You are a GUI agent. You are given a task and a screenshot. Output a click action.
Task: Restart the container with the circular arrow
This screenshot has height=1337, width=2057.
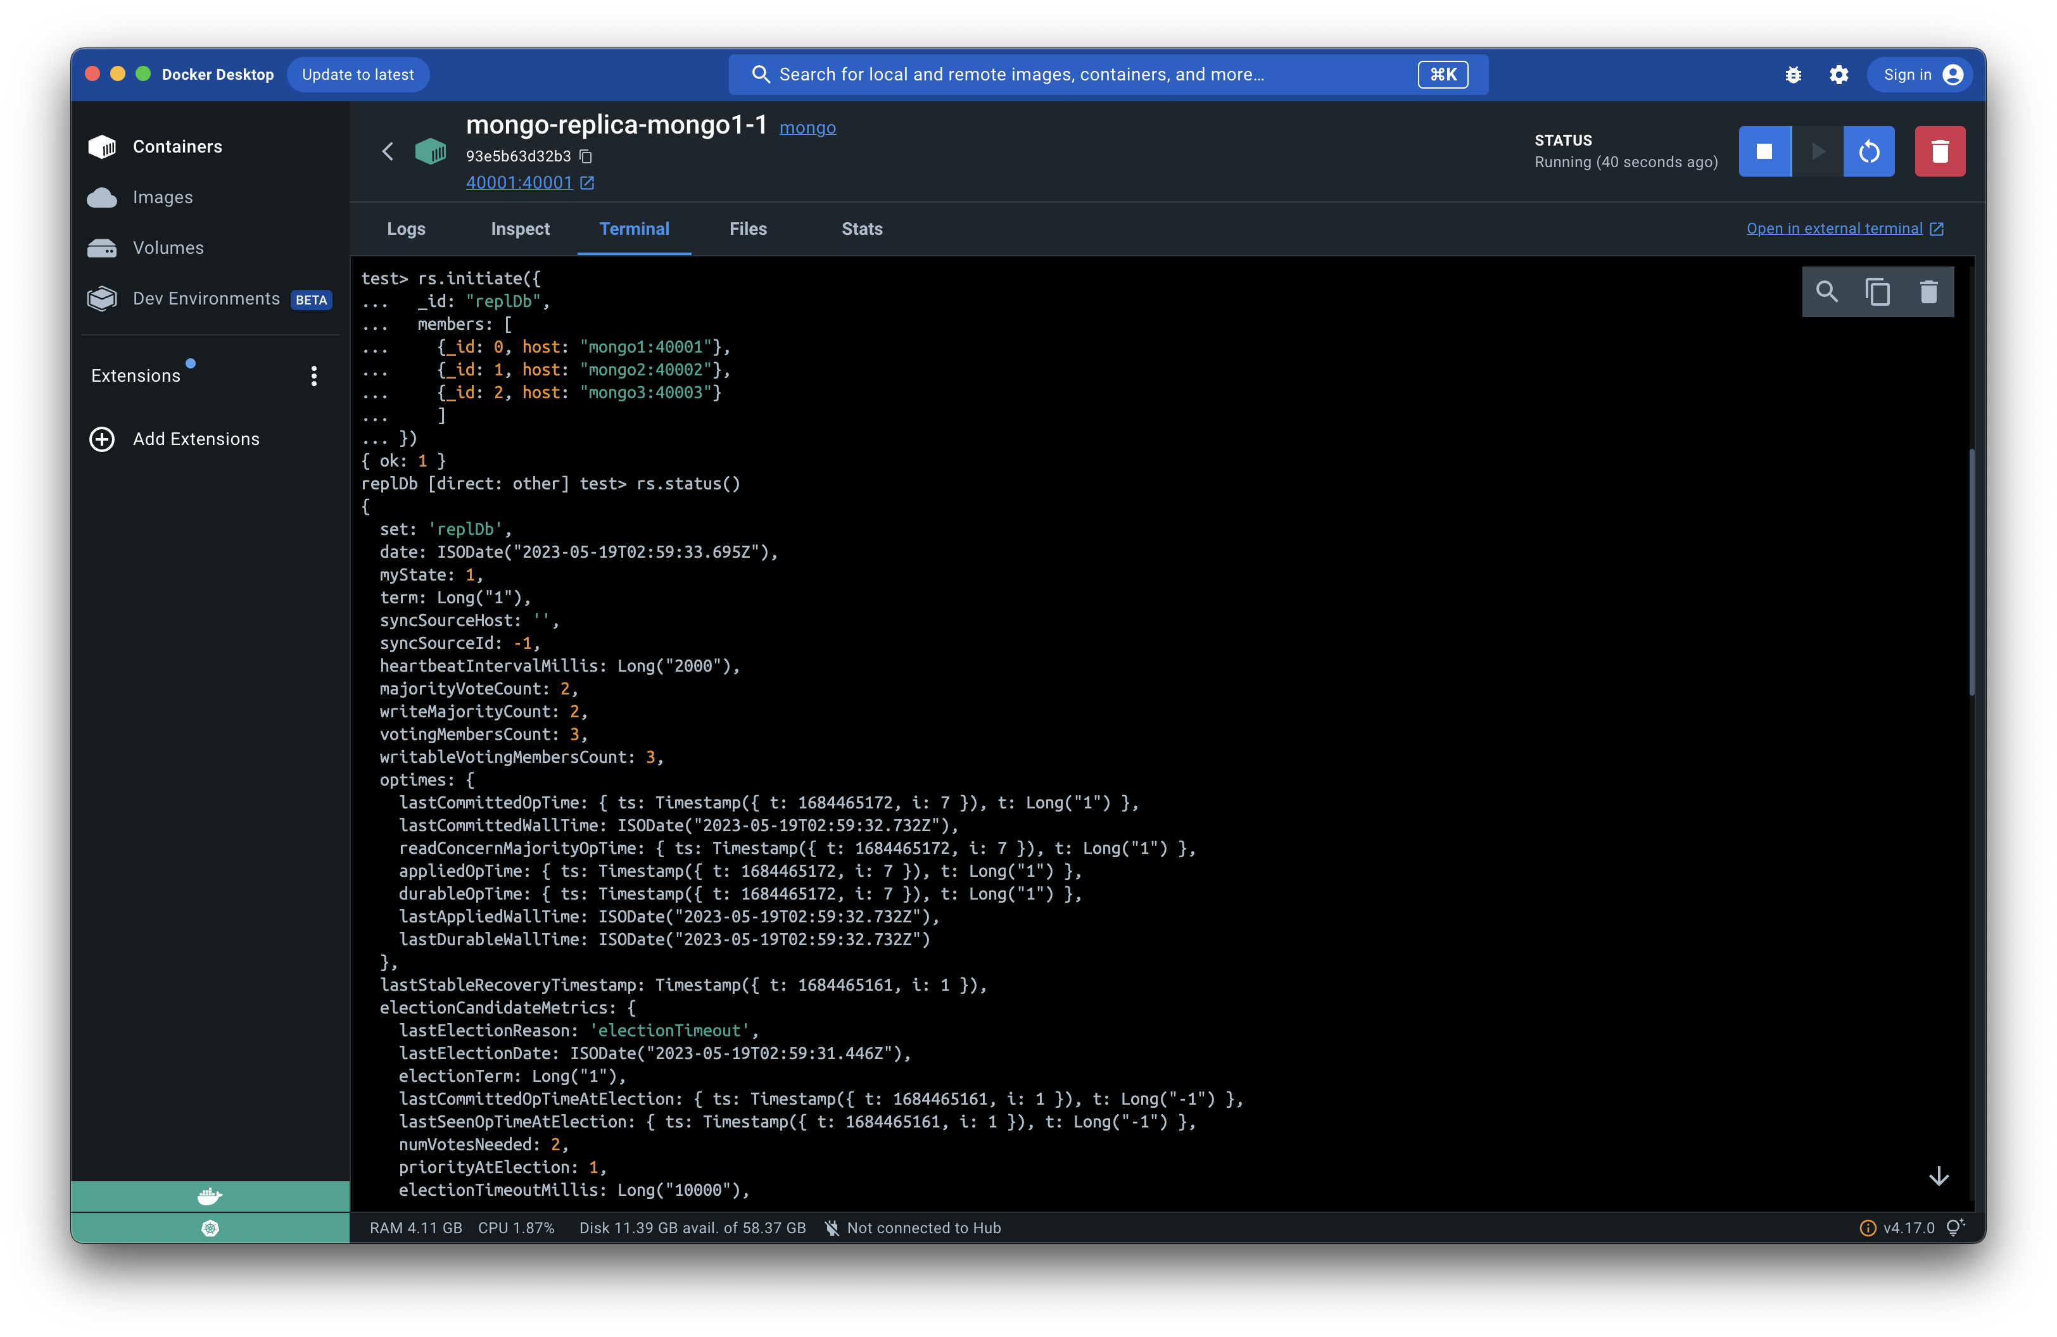[1868, 151]
